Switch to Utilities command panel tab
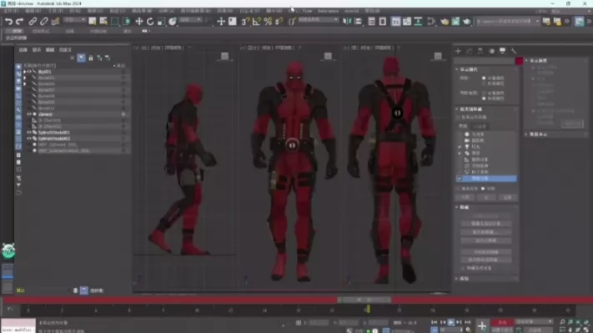Viewport: 593px width, 333px height. [514, 51]
